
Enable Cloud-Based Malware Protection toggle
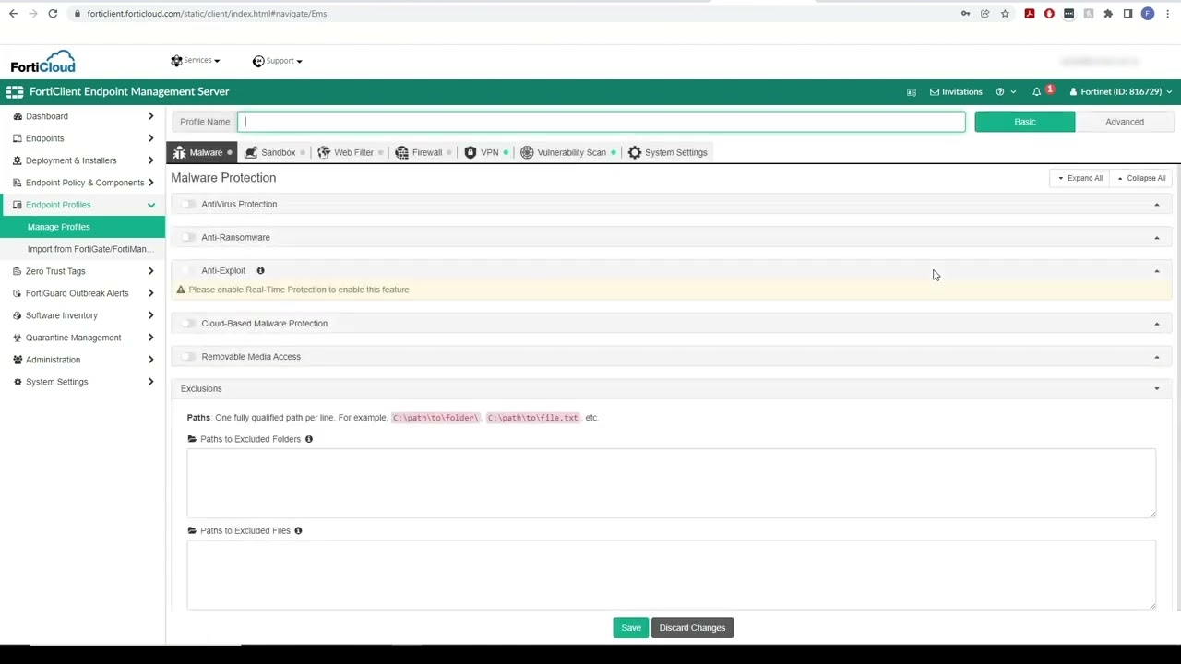[189, 324]
